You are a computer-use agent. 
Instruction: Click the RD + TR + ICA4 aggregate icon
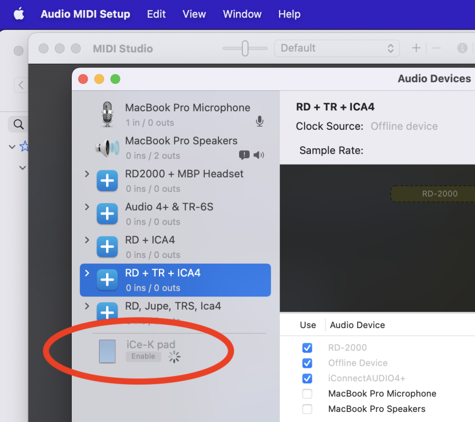point(107,280)
